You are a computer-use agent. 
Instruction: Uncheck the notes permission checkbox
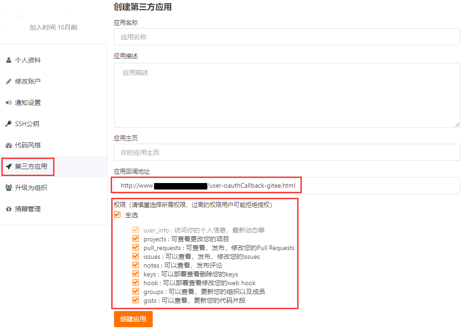[136, 265]
